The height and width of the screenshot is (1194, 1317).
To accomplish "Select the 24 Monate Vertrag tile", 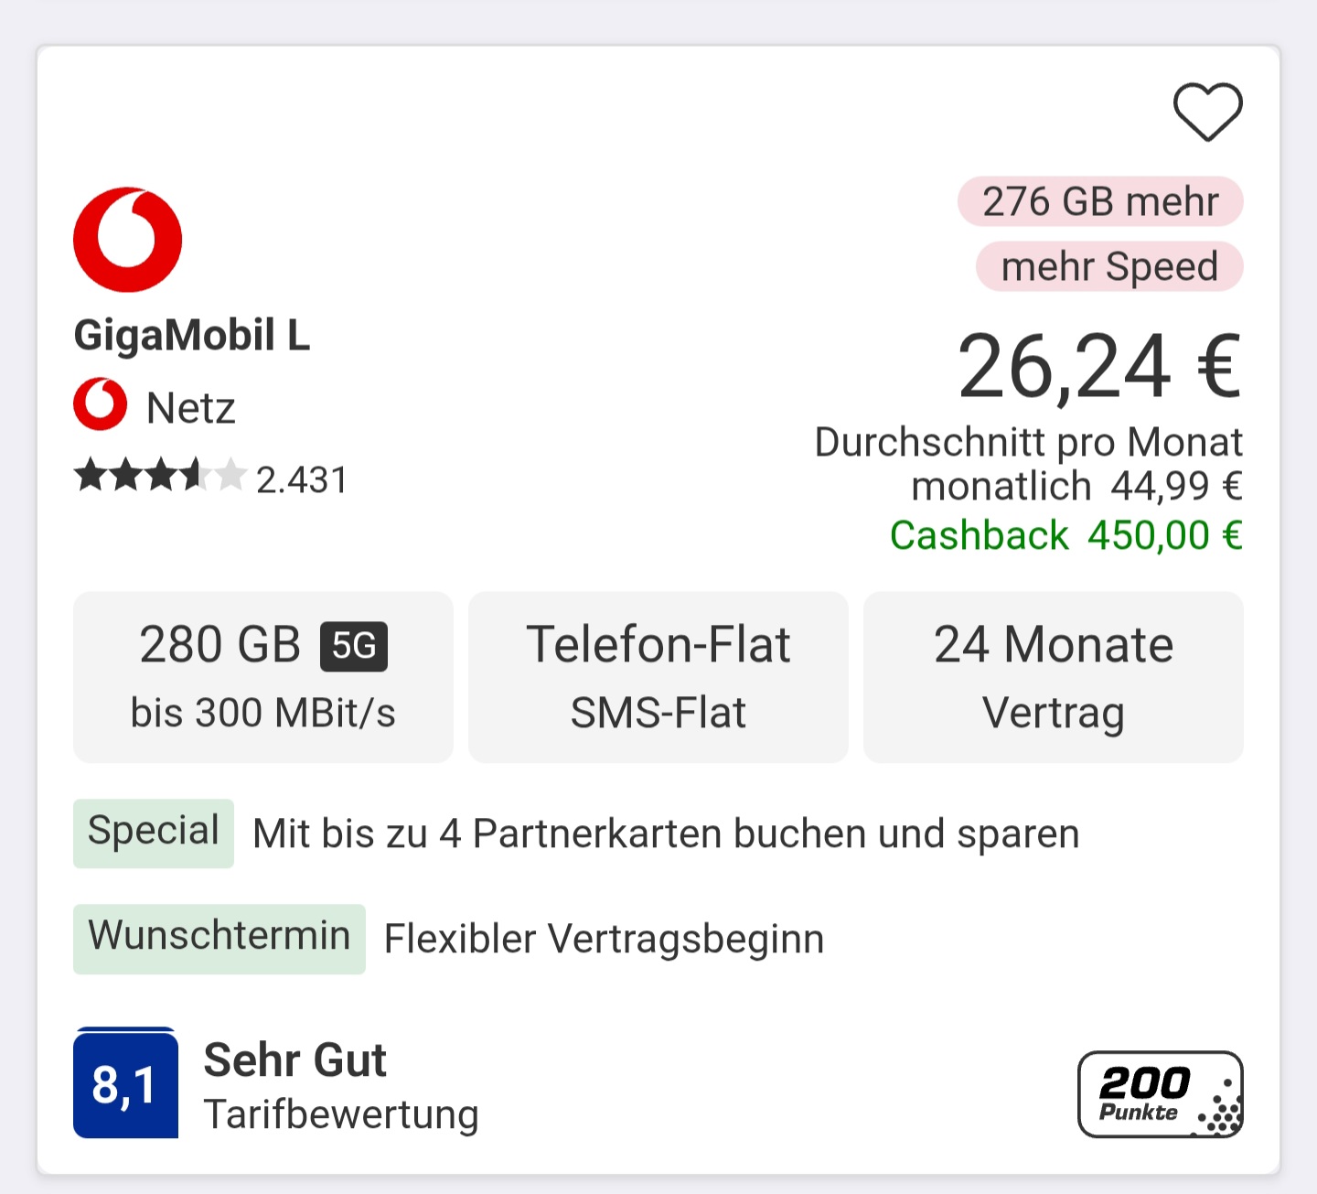I will coord(1054,677).
